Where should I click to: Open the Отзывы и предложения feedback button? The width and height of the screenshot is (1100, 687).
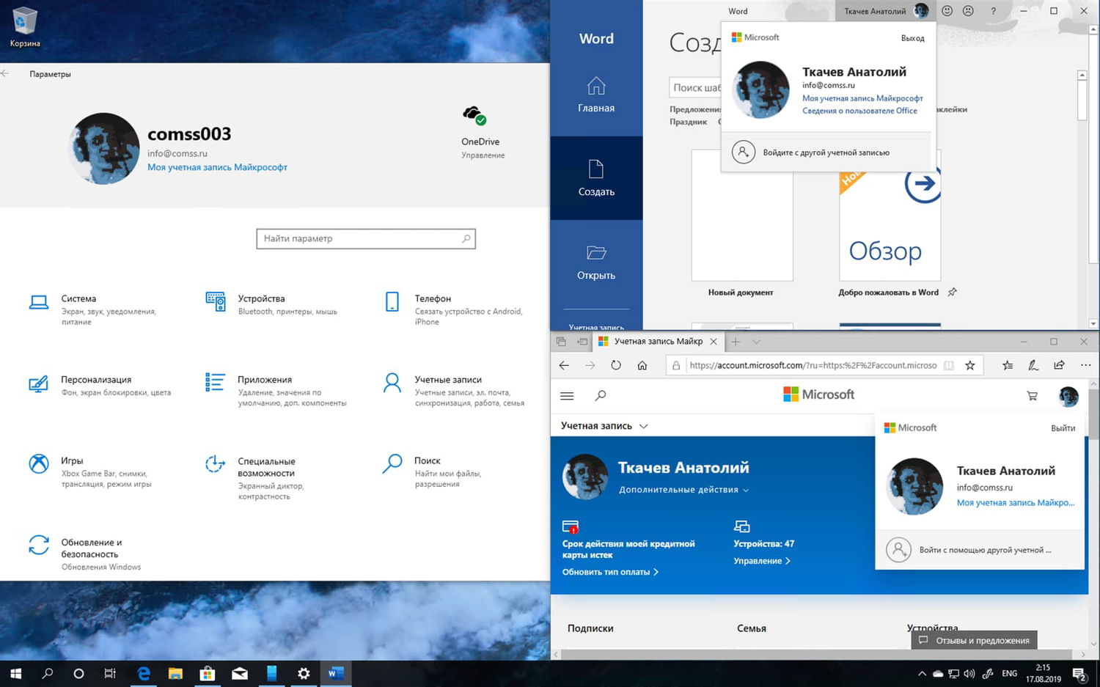pos(974,640)
